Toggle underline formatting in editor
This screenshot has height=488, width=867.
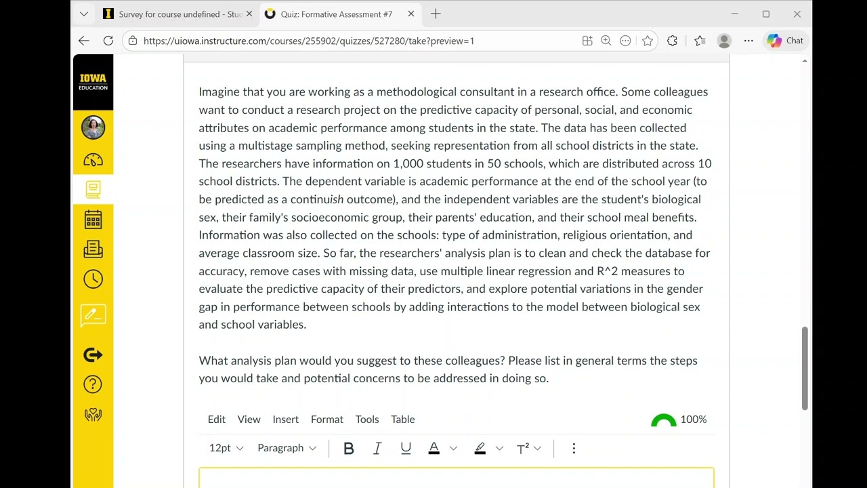pyautogui.click(x=406, y=448)
